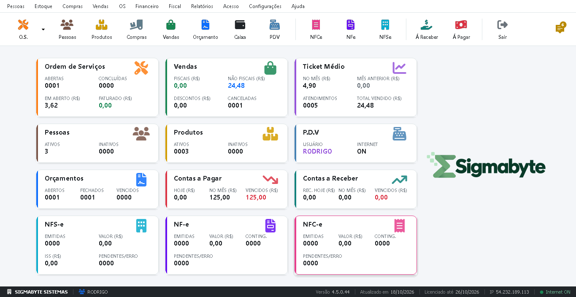Viewport: 576px width, 297px height.
Task: Open Produtos boxes icon in toolbar
Action: pos(102,25)
